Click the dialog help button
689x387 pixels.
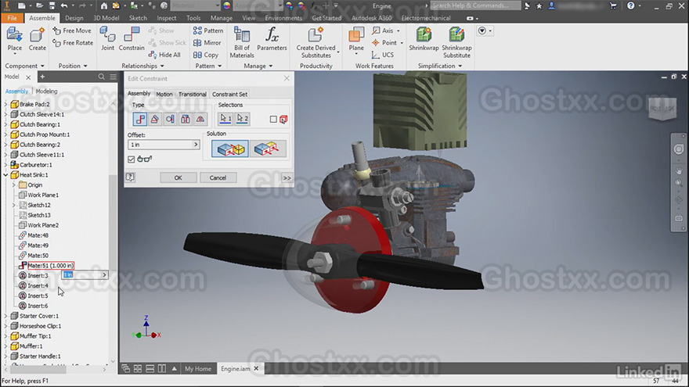point(131,177)
